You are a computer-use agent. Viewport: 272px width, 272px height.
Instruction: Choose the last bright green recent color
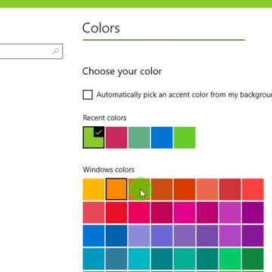(x=184, y=138)
